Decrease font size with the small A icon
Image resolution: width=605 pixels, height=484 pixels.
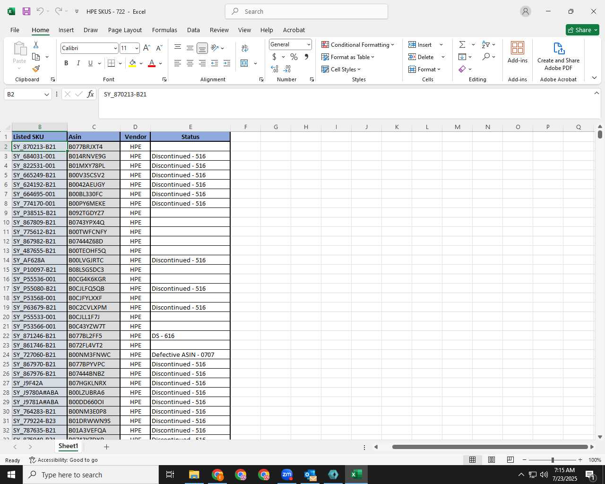[x=159, y=48]
